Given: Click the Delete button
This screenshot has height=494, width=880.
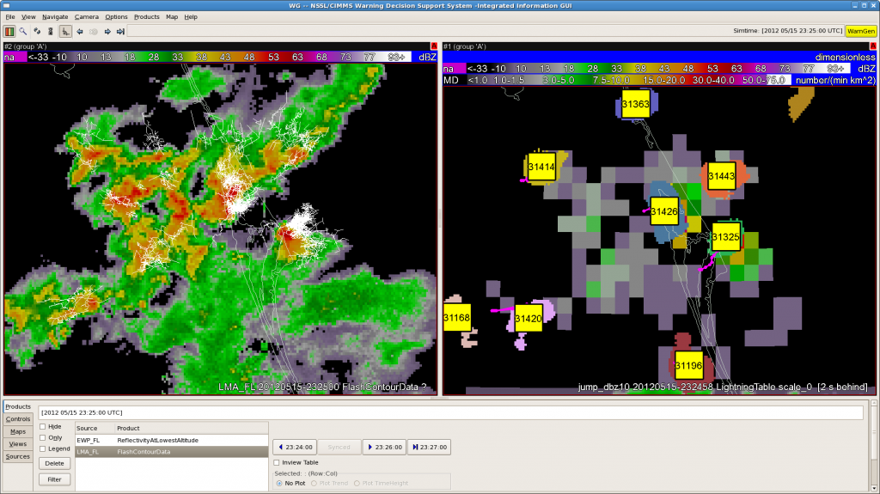Looking at the screenshot, I should [53, 463].
